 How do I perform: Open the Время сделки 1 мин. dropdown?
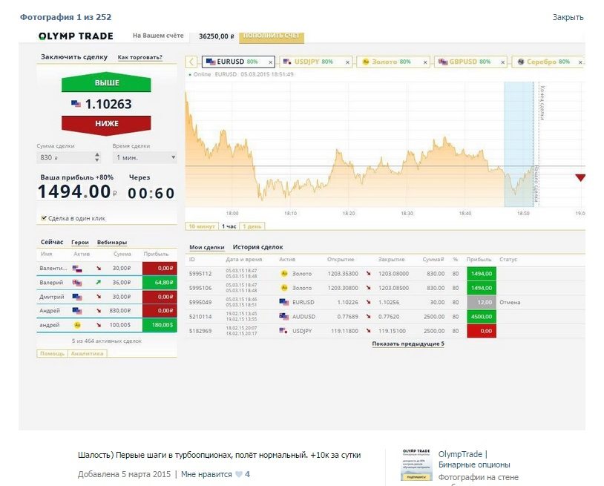point(145,157)
